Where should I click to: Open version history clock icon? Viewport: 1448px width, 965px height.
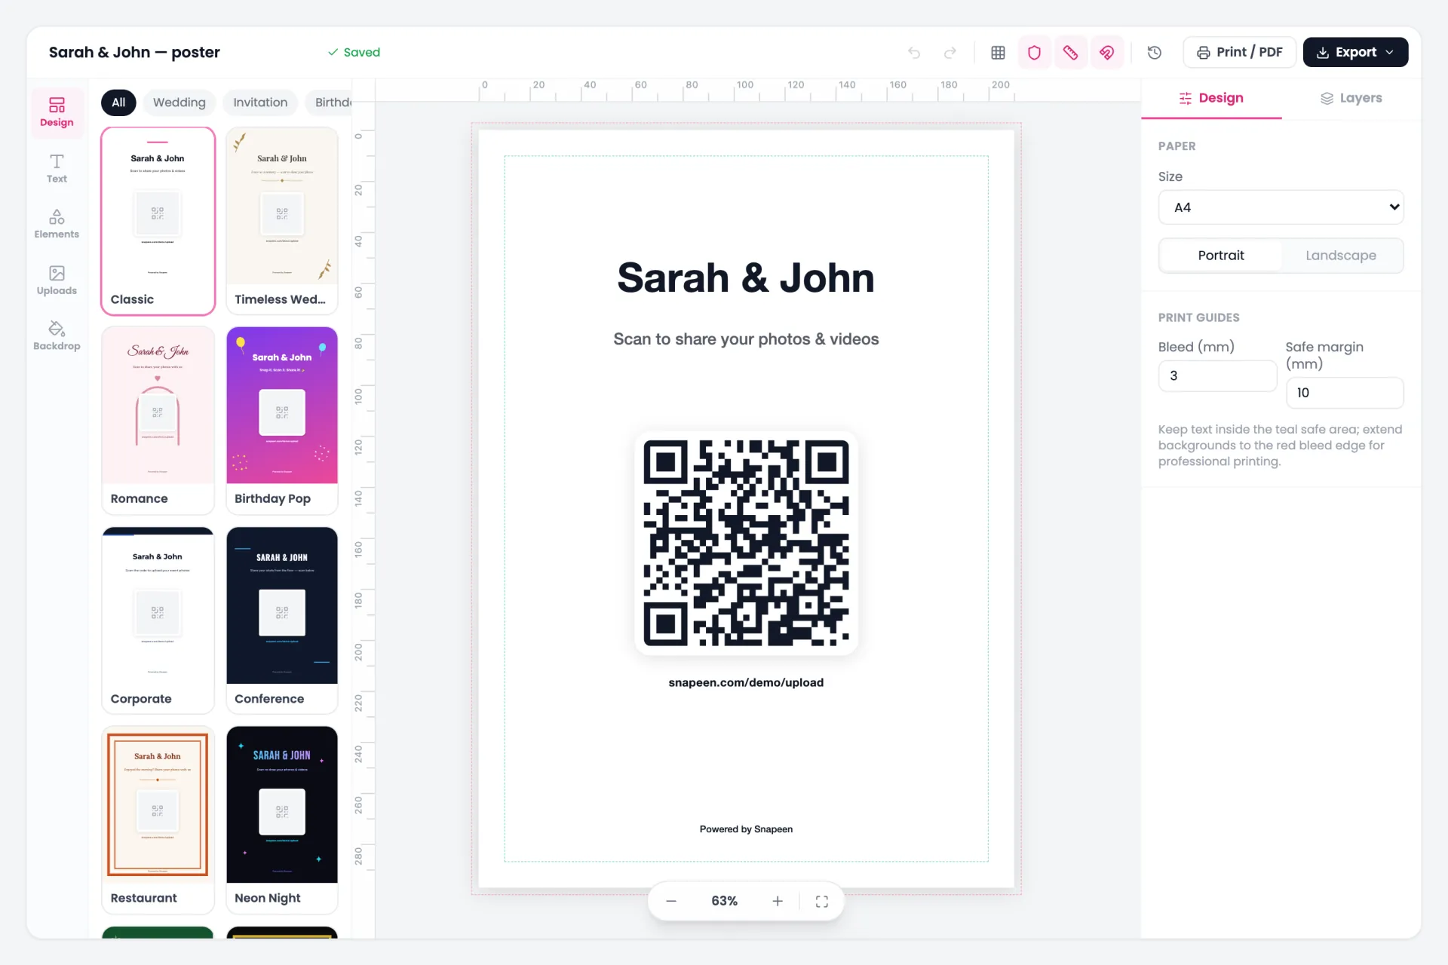(1154, 53)
